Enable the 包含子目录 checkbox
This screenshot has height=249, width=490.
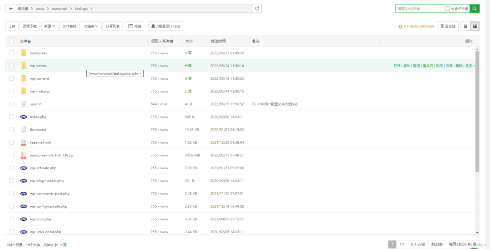448,9
